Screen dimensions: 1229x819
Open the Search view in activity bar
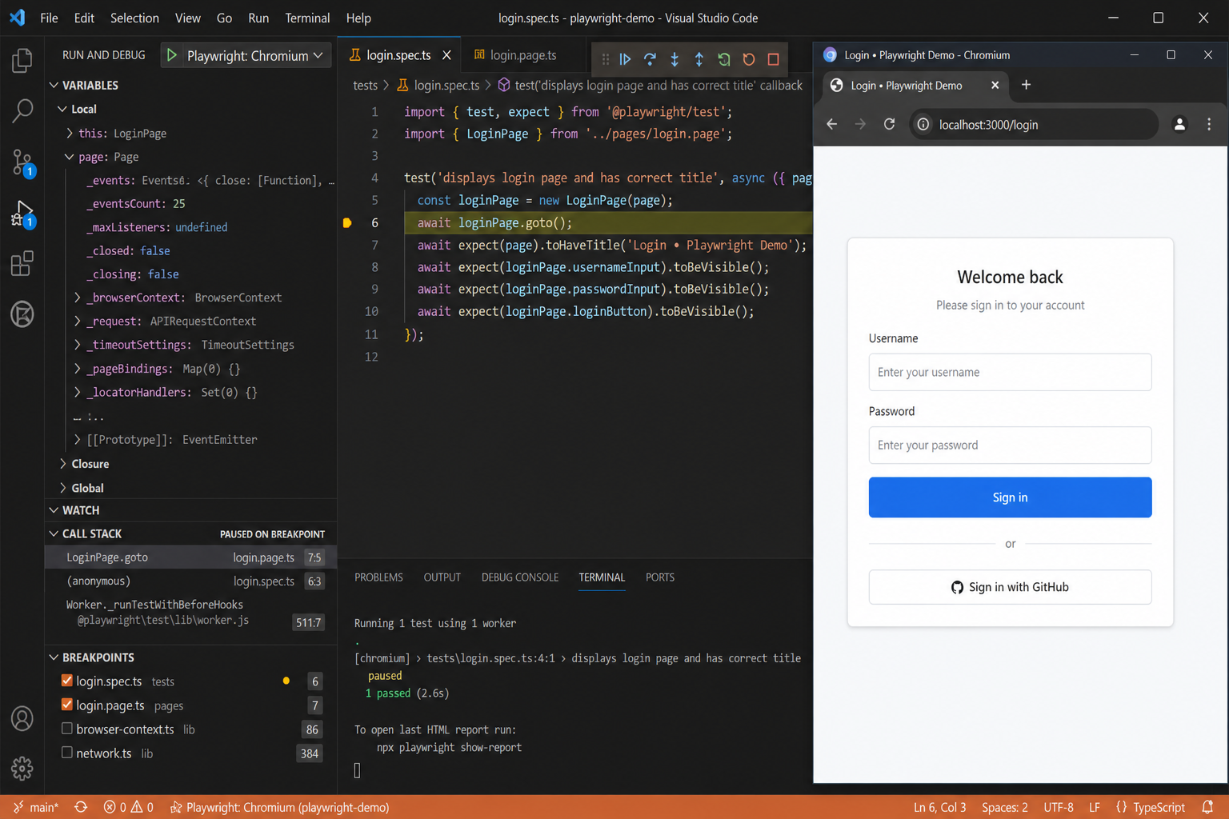click(x=22, y=110)
